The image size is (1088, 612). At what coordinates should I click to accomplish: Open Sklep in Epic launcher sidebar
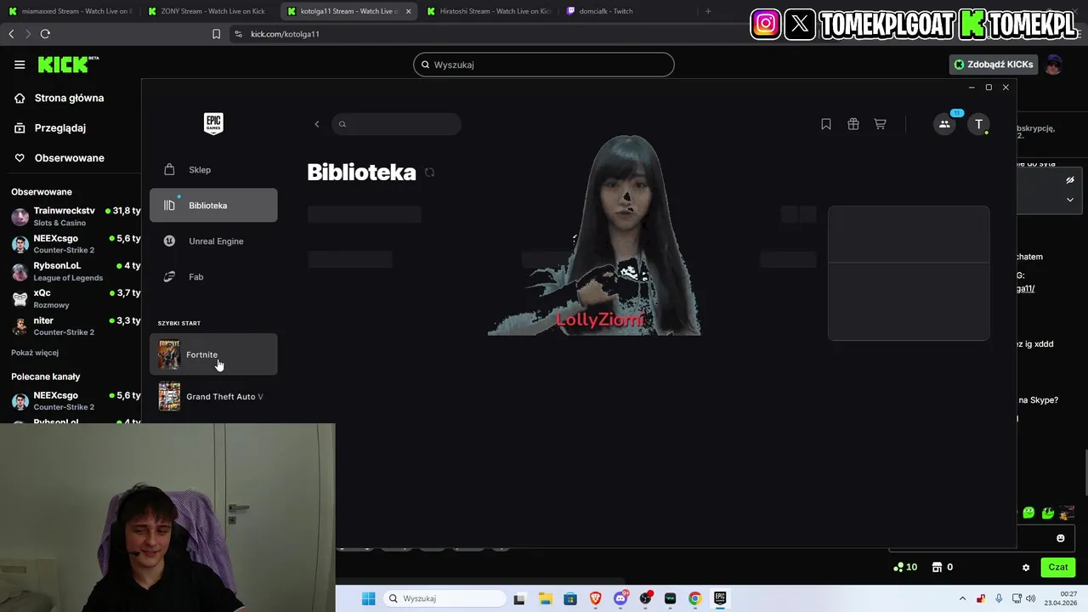click(213, 169)
